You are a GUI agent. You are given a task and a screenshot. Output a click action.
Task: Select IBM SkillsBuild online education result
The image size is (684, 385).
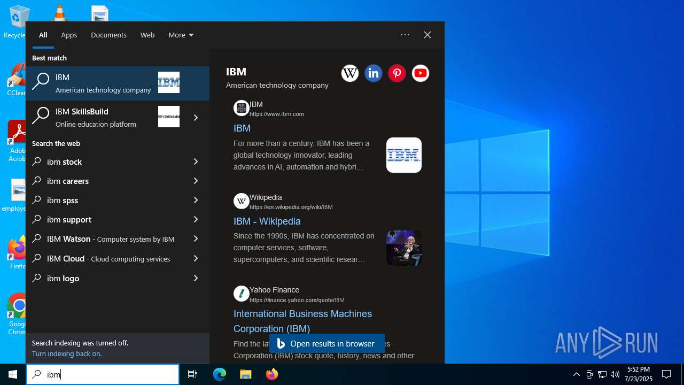tap(118, 118)
